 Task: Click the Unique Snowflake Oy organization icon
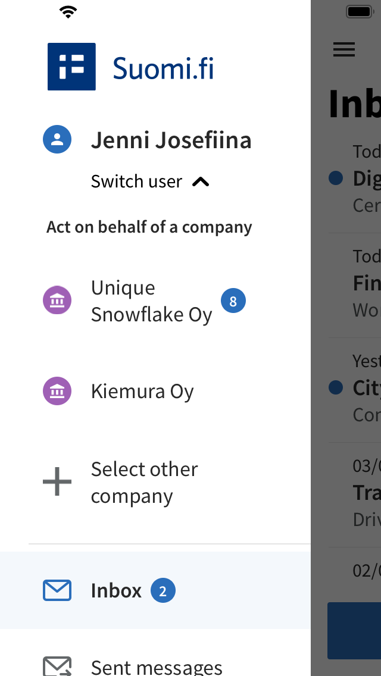(57, 301)
